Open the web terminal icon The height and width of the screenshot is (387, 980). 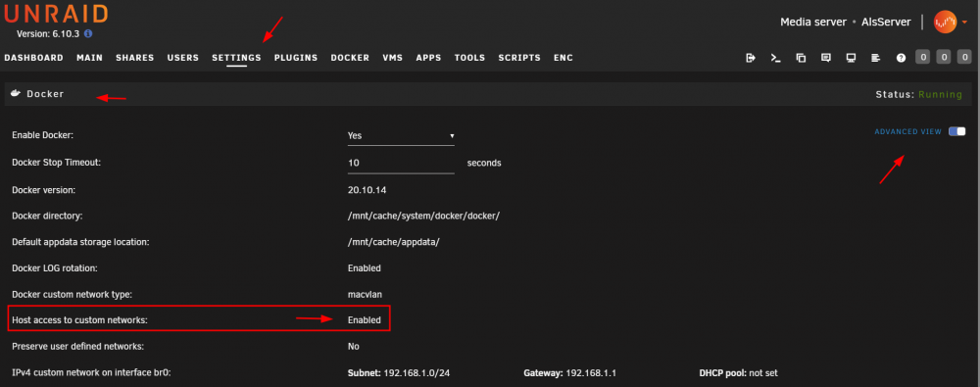(775, 58)
